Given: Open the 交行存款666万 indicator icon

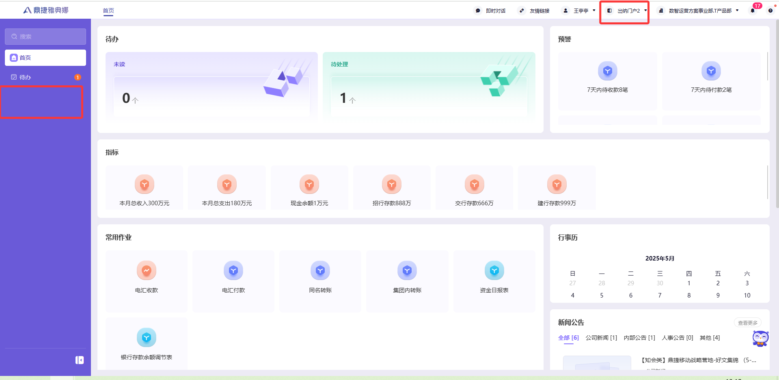Looking at the screenshot, I should tap(474, 185).
